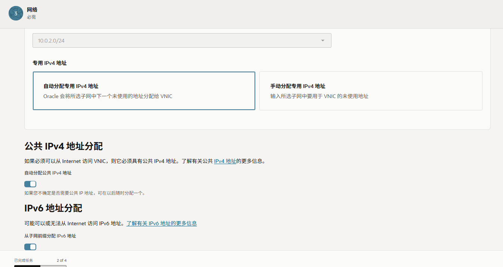This screenshot has width=503, height=267.
Task: Click the IPv6 地址分配 heading
Action: [53, 208]
